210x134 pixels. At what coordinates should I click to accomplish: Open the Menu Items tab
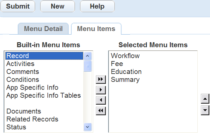point(96,29)
